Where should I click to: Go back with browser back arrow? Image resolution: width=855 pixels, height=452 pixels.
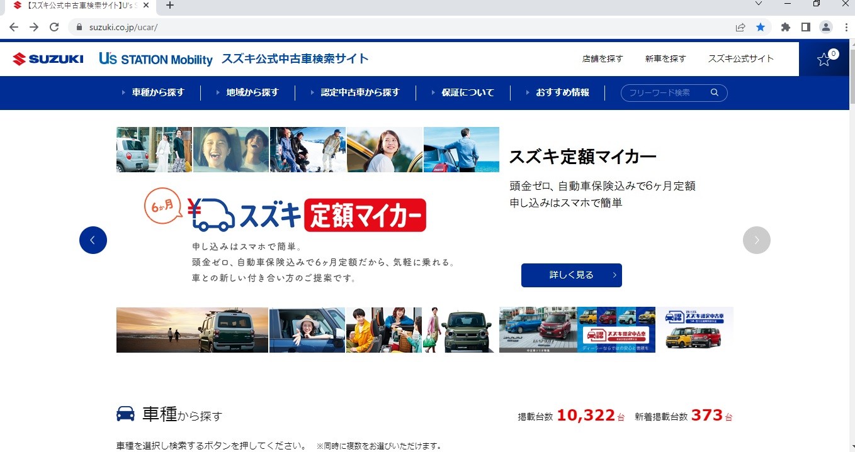tap(14, 27)
